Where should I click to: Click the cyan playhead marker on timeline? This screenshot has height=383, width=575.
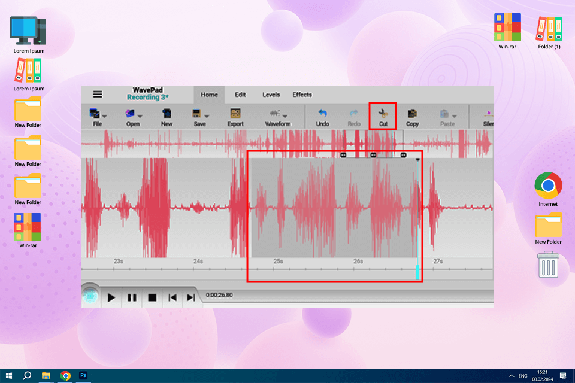[417, 271]
